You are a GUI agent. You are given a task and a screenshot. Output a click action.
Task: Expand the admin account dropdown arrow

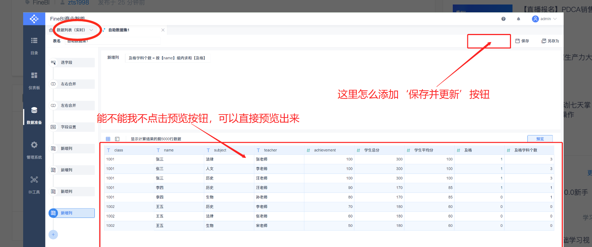555,19
